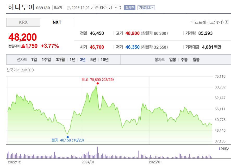Viewport: 231px width, 165px height.
Task: Click the 2025.12.02 date text
Action: click(80, 8)
